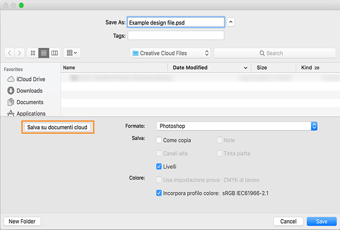The image size is (340, 230).
Task: Click the Cancel button
Action: click(x=288, y=221)
